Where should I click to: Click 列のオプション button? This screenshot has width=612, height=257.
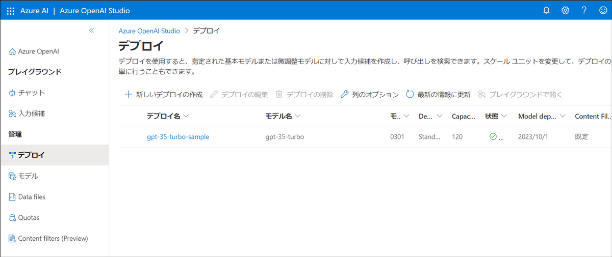coord(369,94)
